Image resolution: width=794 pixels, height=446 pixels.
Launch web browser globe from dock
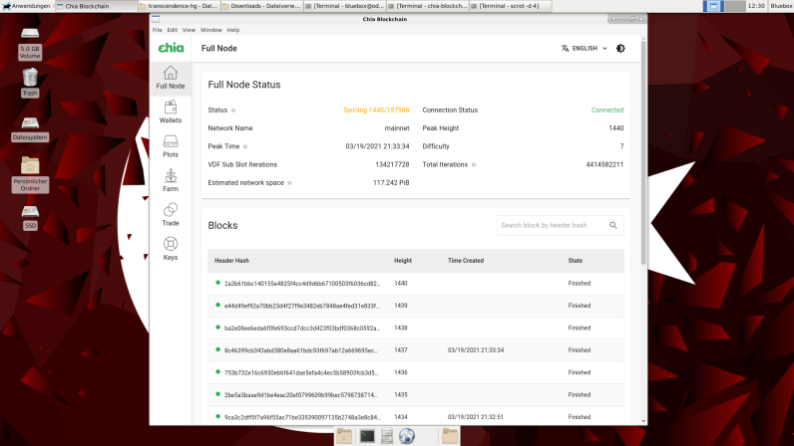point(407,436)
